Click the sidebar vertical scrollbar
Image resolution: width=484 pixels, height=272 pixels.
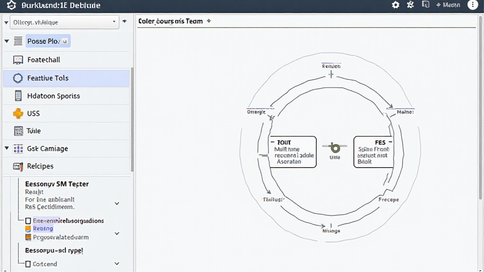pos(132,118)
